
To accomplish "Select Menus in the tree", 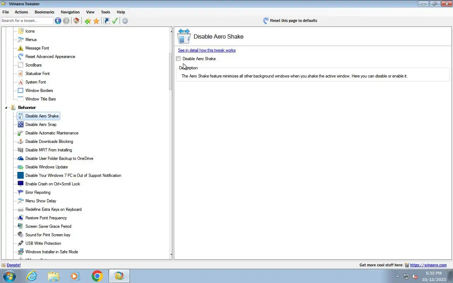I will (31, 40).
